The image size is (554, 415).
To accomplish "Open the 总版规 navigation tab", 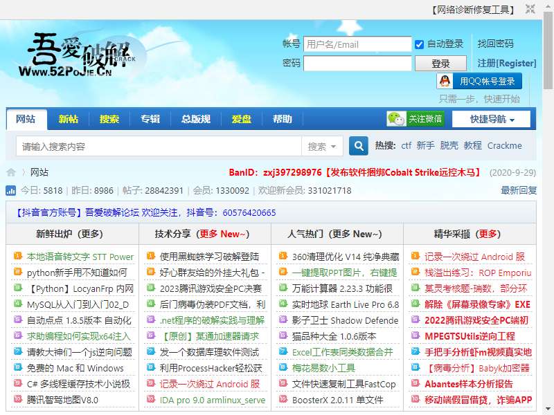I will (x=196, y=119).
